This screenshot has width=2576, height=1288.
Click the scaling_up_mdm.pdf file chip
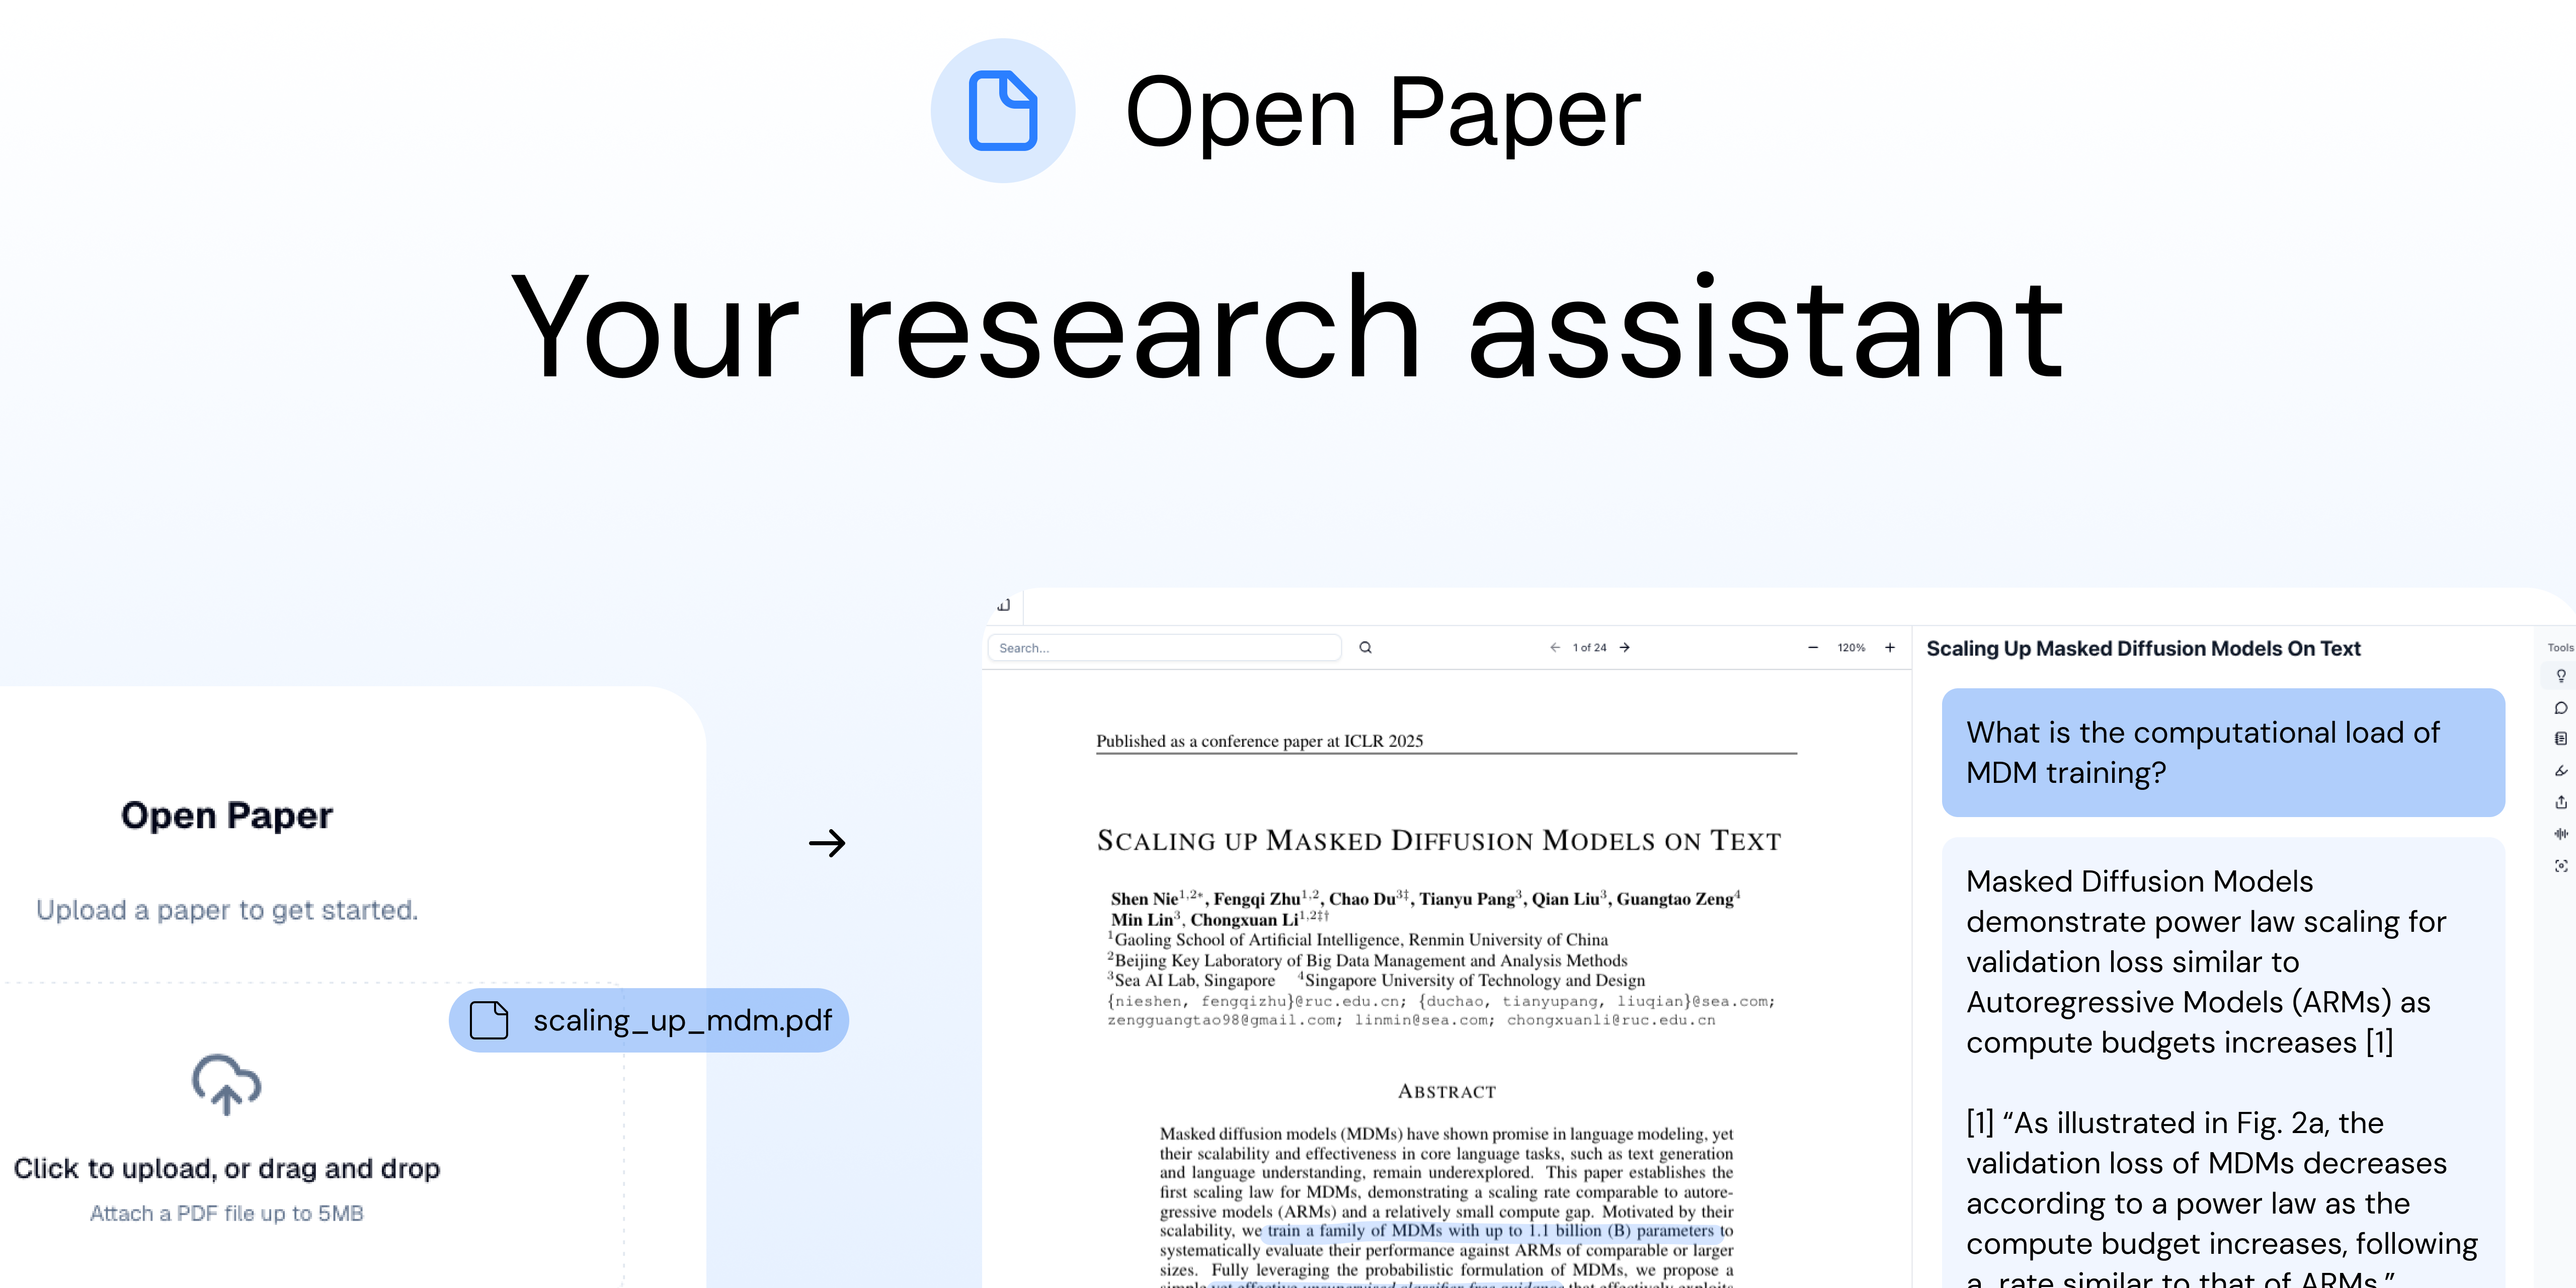649,1020
